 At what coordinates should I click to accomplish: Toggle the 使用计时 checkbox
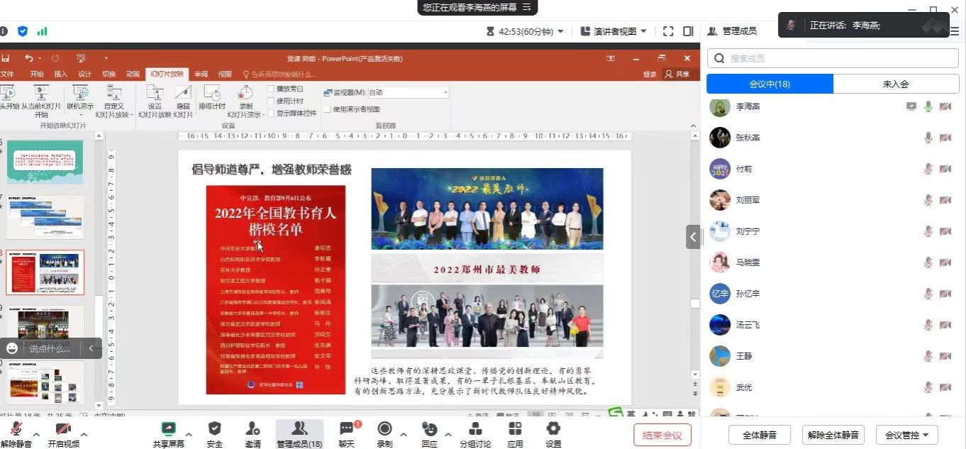coord(271,101)
